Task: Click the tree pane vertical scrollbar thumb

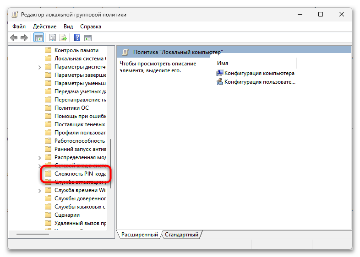Action: pyautogui.click(x=110, y=163)
